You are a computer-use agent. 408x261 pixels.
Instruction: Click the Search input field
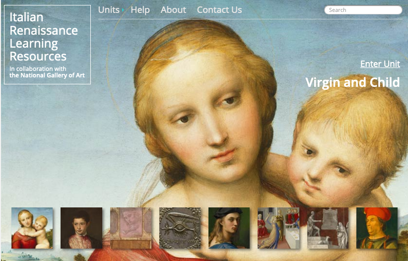(x=363, y=10)
